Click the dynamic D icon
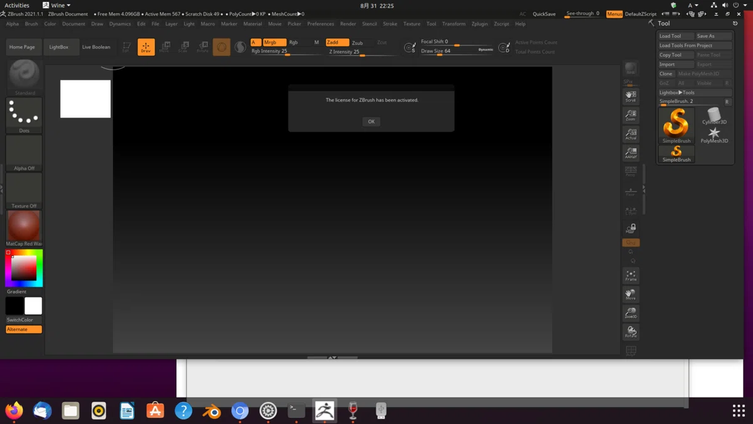 coord(503,47)
